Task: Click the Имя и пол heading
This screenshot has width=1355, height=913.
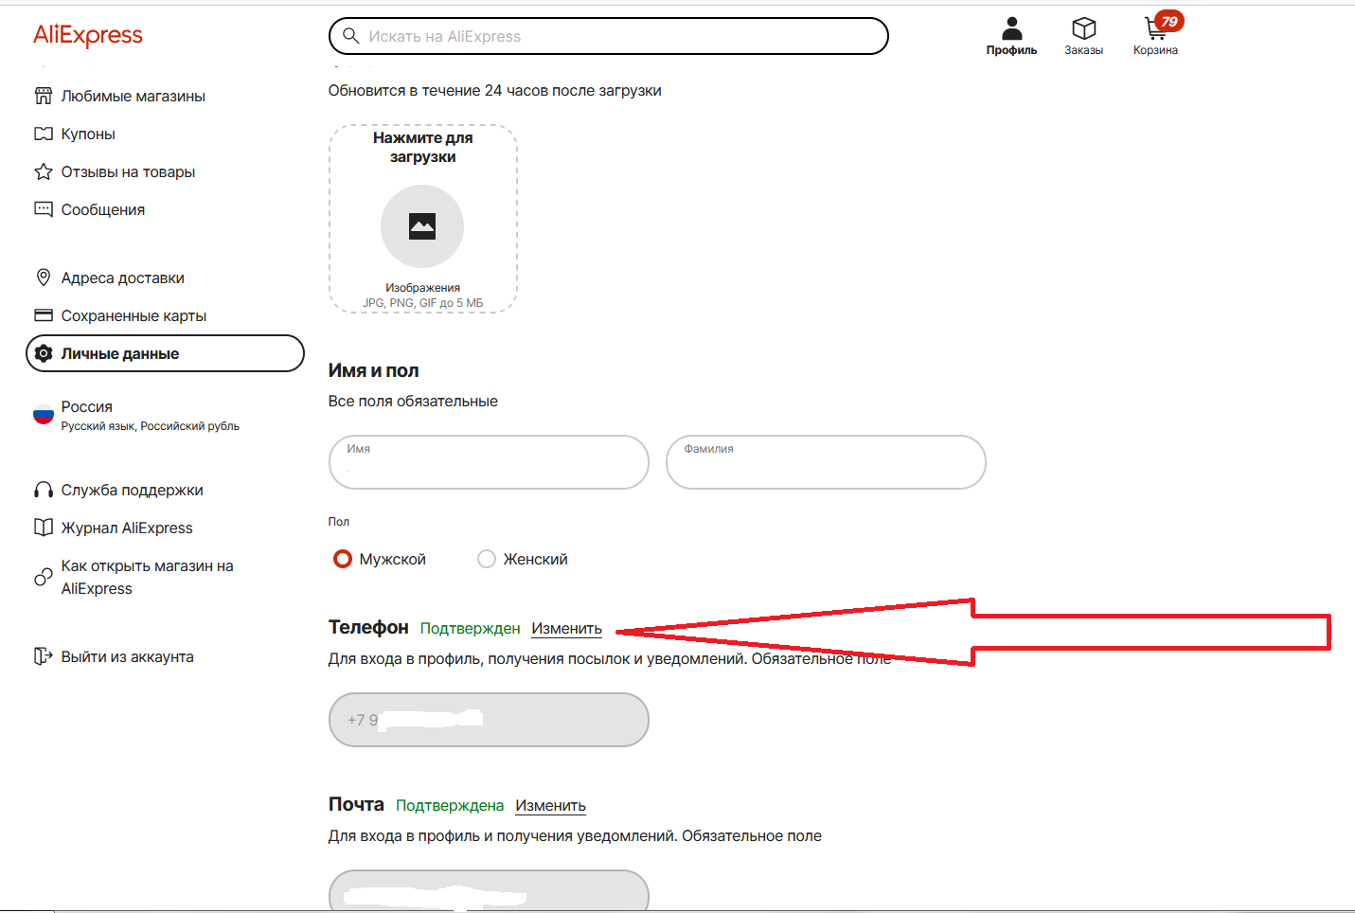Action: click(x=373, y=370)
